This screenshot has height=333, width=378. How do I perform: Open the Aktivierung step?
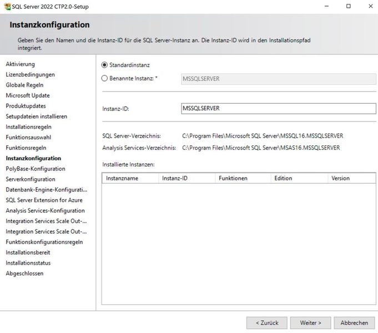click(20, 64)
